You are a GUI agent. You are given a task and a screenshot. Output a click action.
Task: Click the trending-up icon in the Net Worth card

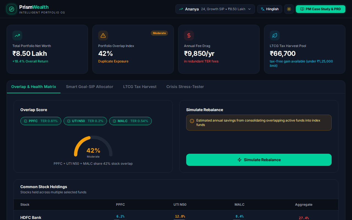pyautogui.click(x=17, y=35)
